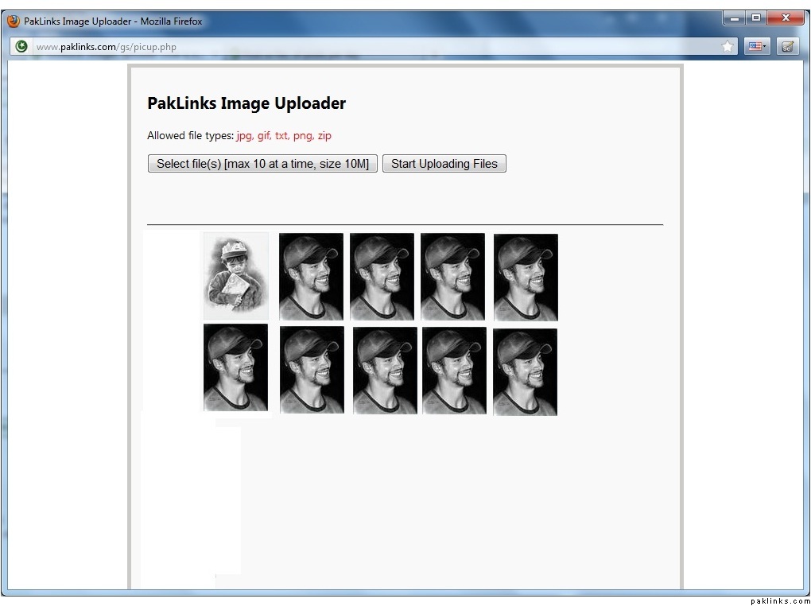Select third thumbnail in the top row
Viewport: 811px width, 606px height.
tap(382, 277)
